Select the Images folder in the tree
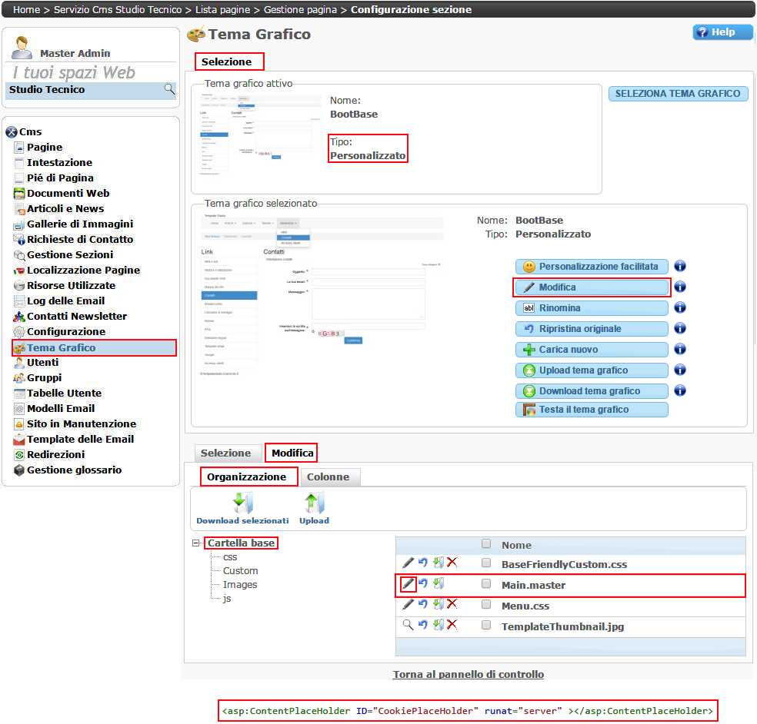 [x=240, y=585]
